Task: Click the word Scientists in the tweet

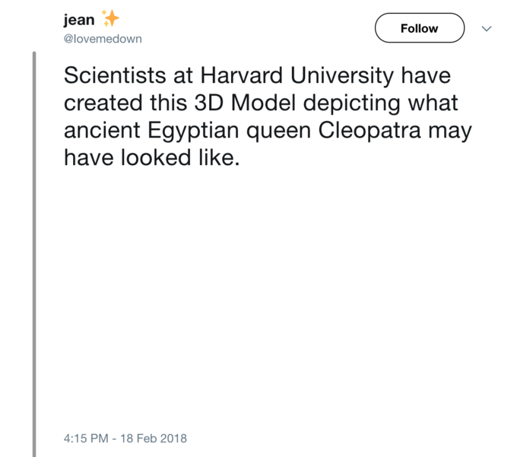Action: [x=115, y=75]
